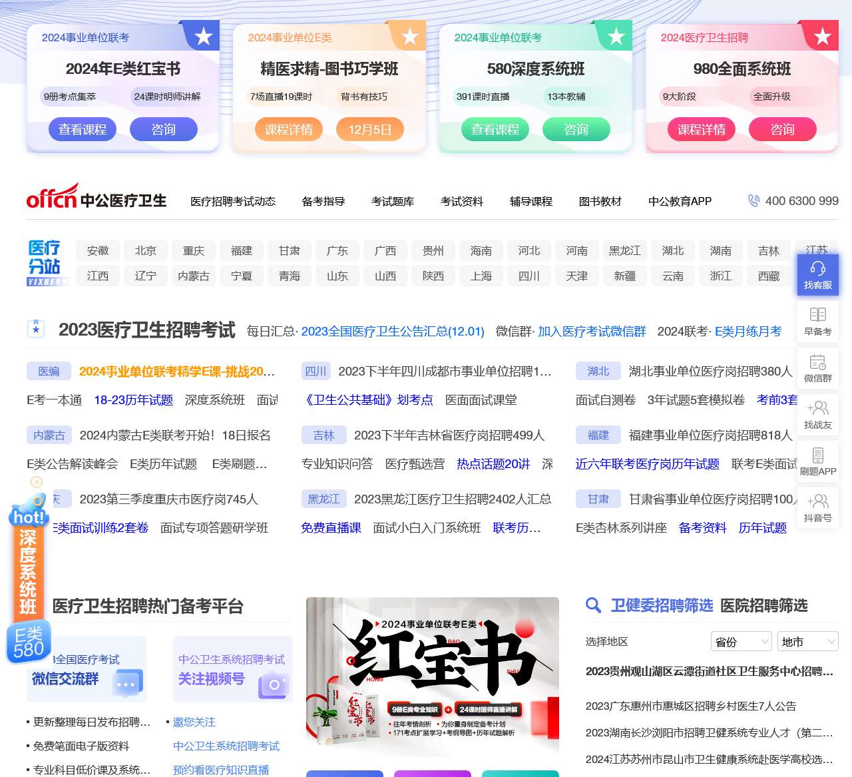Click the star badge on 980全面系统班 card
Image resolution: width=852 pixels, height=777 pixels.
point(823,36)
